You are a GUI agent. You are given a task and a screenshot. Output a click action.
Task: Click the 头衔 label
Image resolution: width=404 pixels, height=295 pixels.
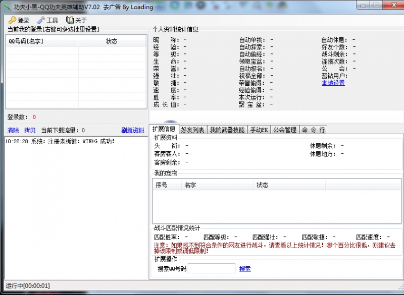pyautogui.click(x=167, y=146)
